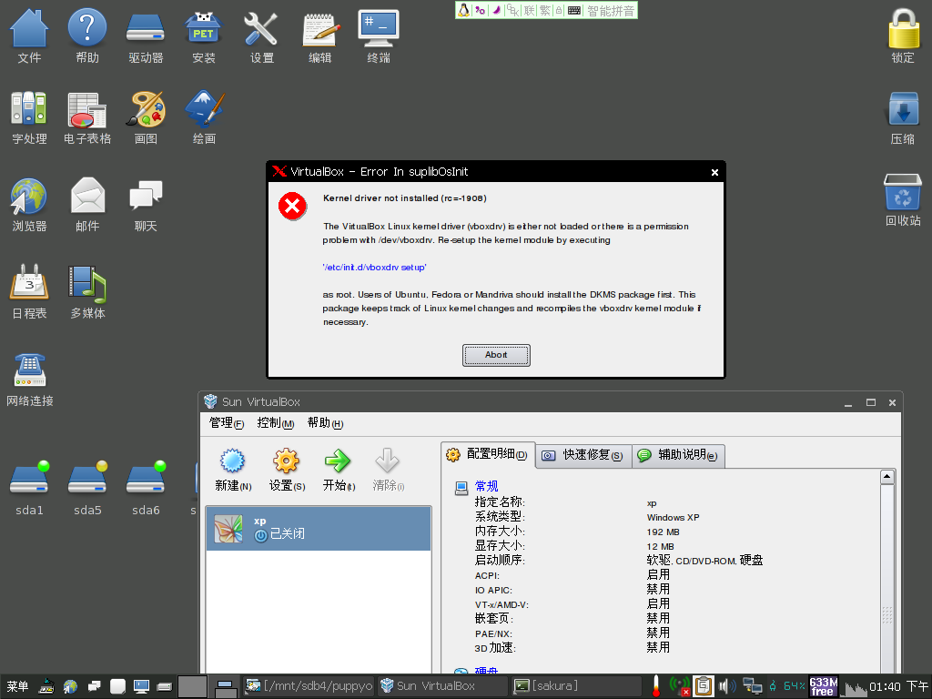Click the clipboard tray icon
This screenshot has height=699, width=932.
pos(704,686)
